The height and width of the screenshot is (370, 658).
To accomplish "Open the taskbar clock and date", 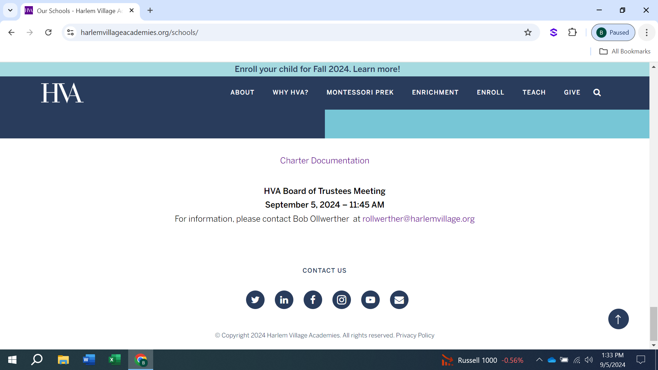I will point(612,360).
